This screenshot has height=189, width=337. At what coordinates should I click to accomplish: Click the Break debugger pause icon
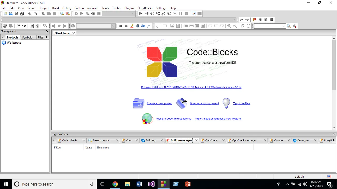181,14
